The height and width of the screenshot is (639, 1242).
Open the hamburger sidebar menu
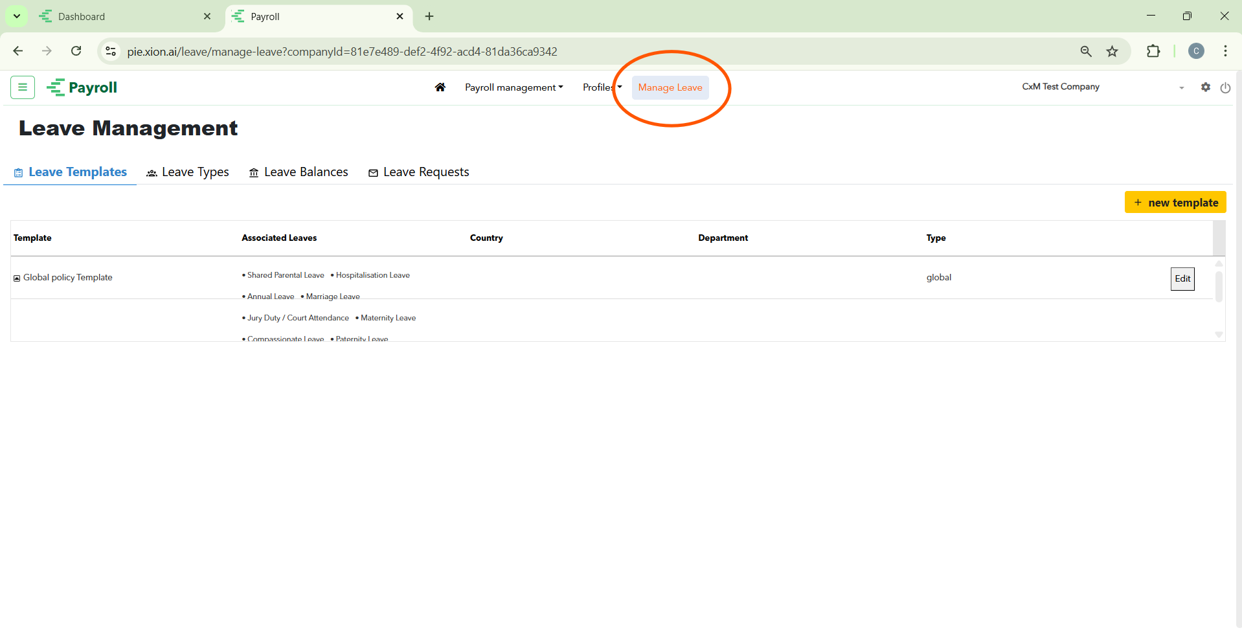(x=23, y=87)
